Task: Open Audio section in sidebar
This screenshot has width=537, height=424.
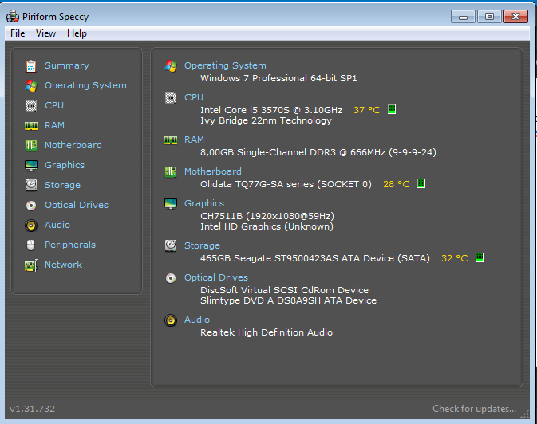Action: pyautogui.click(x=57, y=225)
